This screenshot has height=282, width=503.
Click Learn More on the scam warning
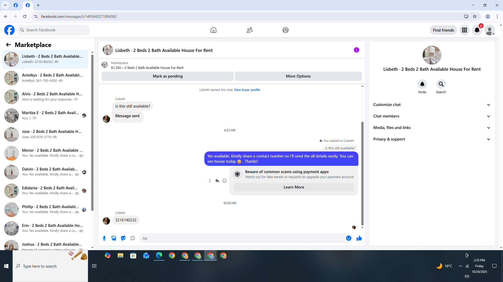[294, 187]
